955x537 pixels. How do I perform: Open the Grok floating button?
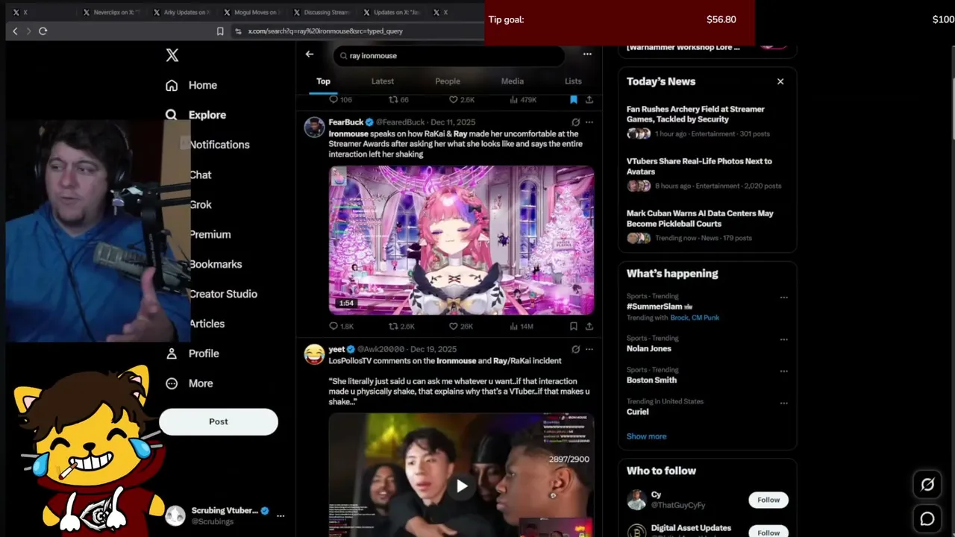pos(927,485)
